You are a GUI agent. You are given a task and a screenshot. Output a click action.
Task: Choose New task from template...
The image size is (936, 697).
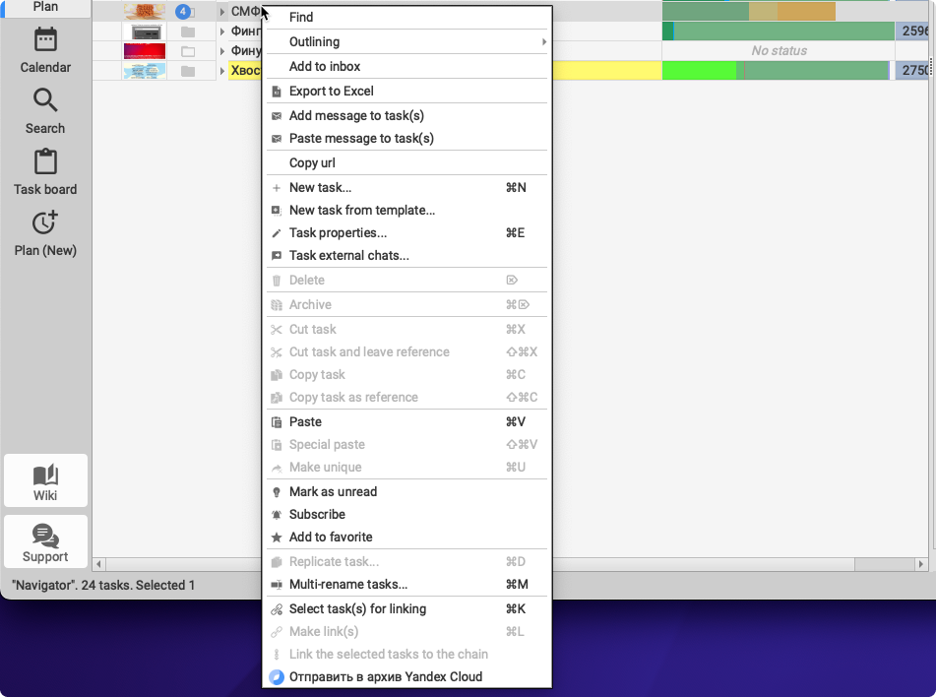point(361,210)
